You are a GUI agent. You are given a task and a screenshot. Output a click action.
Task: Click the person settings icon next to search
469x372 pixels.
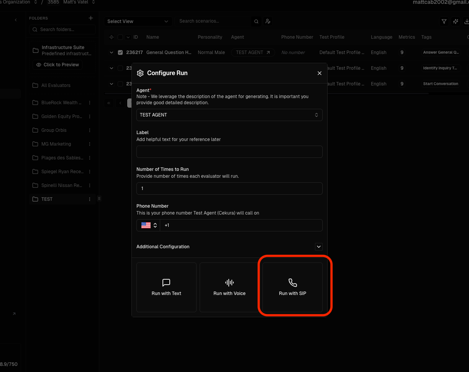[x=268, y=21]
